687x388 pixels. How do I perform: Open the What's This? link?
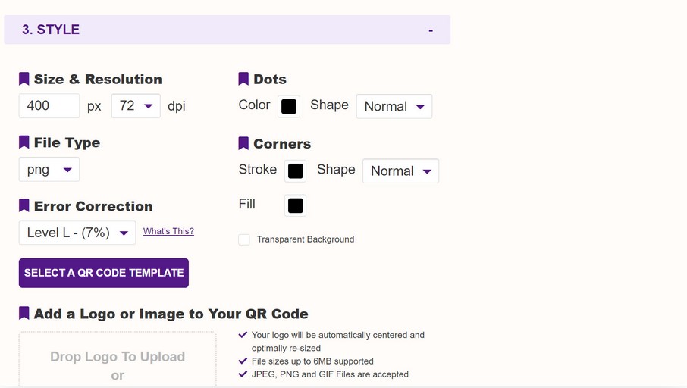coord(168,231)
